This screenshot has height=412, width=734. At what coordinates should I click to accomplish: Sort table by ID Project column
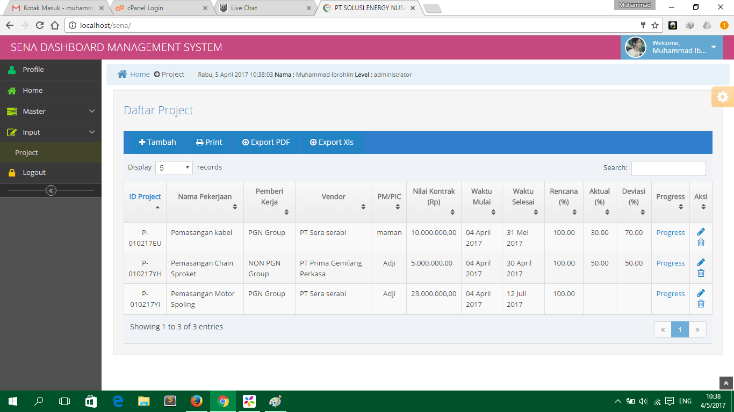click(145, 202)
